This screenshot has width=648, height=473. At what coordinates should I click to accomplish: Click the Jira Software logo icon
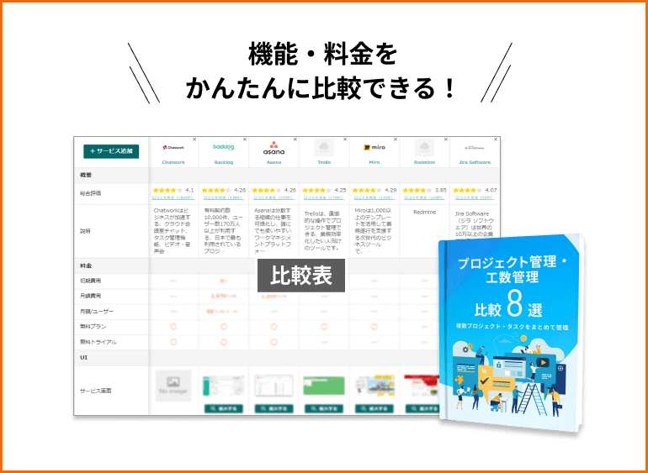tap(475, 147)
